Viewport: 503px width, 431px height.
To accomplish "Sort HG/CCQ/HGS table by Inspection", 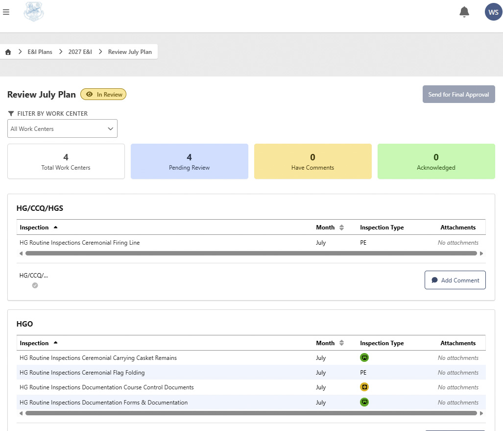I will click(x=39, y=228).
